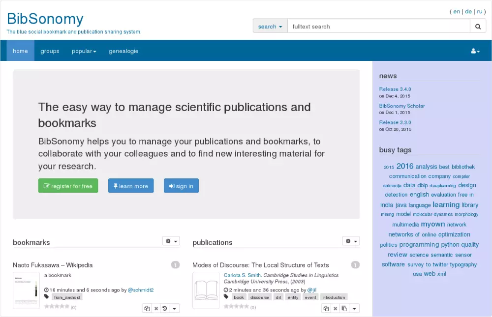The width and height of the screenshot is (492, 317).
Task: Open user @jil profile link
Action: pos(312,290)
